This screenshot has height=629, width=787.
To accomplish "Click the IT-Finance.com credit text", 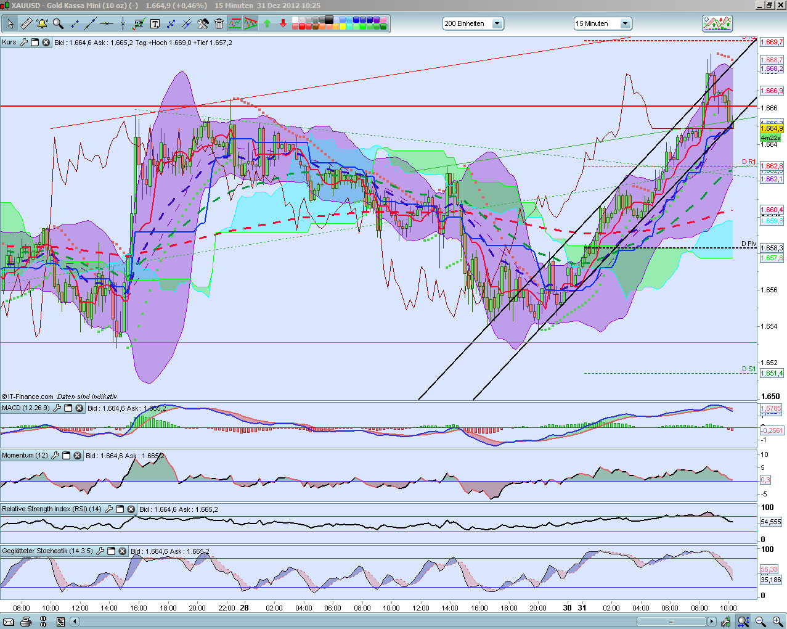I will coord(28,397).
